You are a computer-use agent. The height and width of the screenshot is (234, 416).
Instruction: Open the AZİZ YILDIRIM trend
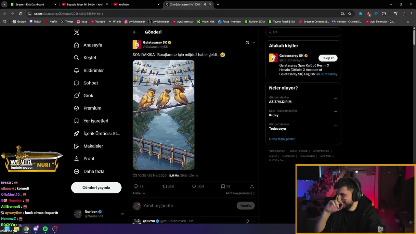[x=280, y=102]
